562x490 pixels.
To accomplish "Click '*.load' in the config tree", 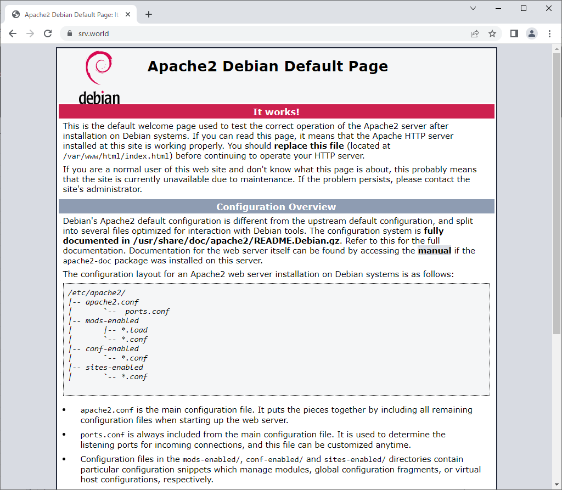I will point(134,330).
